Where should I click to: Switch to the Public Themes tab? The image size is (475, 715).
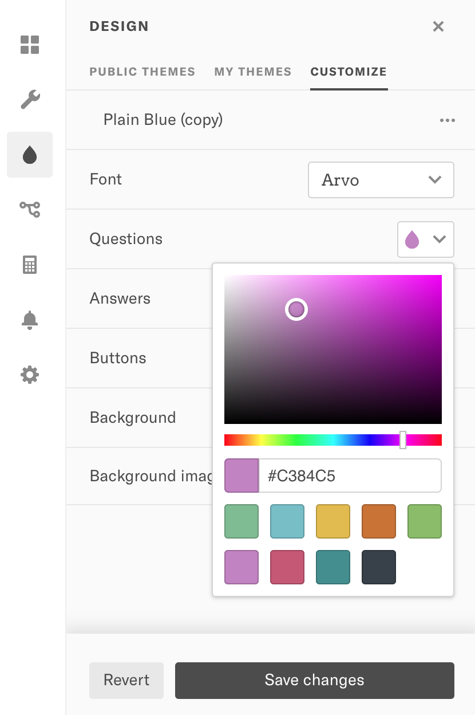[142, 72]
